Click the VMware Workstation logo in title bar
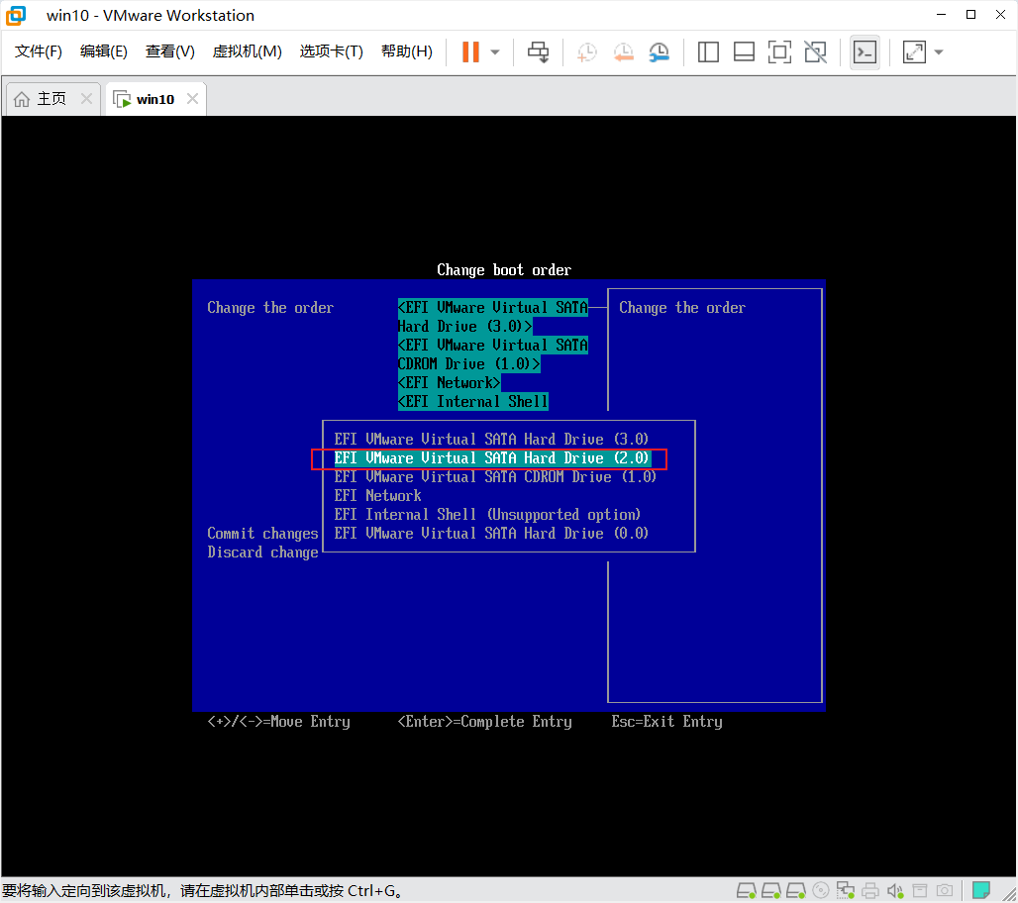The width and height of the screenshot is (1018, 903). 16,15
